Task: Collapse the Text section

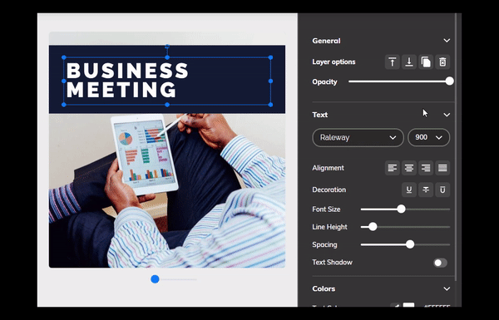Action: (447, 115)
